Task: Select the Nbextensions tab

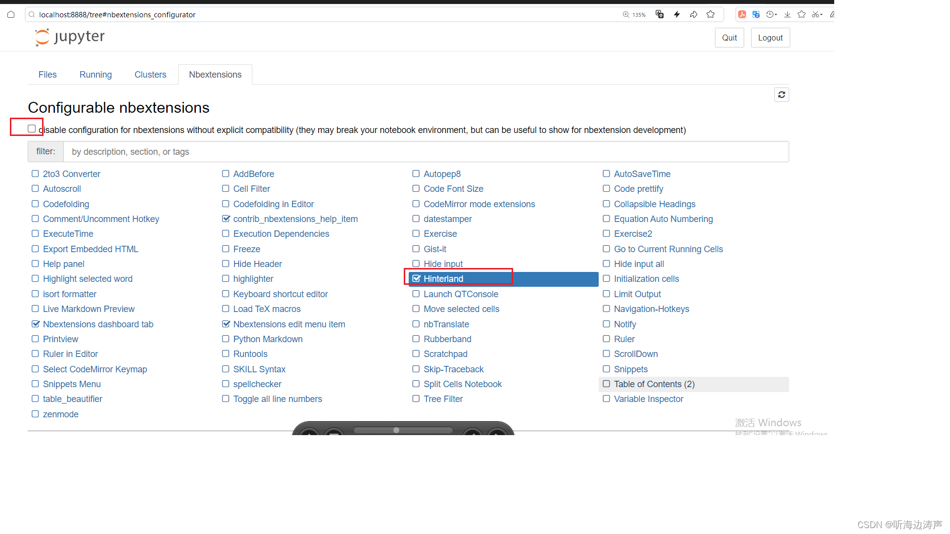Action: [x=215, y=75]
